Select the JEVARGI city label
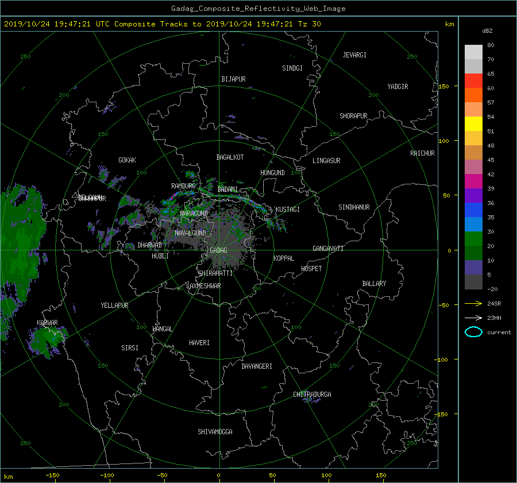This screenshot has height=483, width=517. click(354, 55)
